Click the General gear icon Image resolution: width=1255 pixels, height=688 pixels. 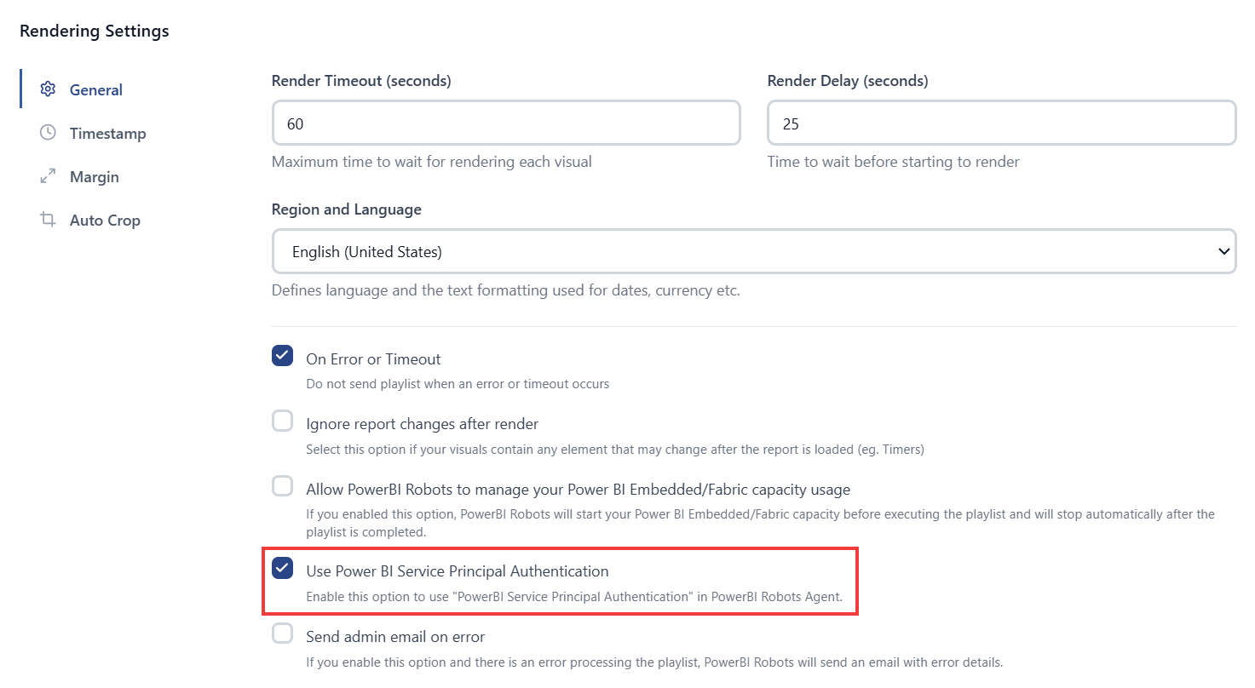(48, 89)
